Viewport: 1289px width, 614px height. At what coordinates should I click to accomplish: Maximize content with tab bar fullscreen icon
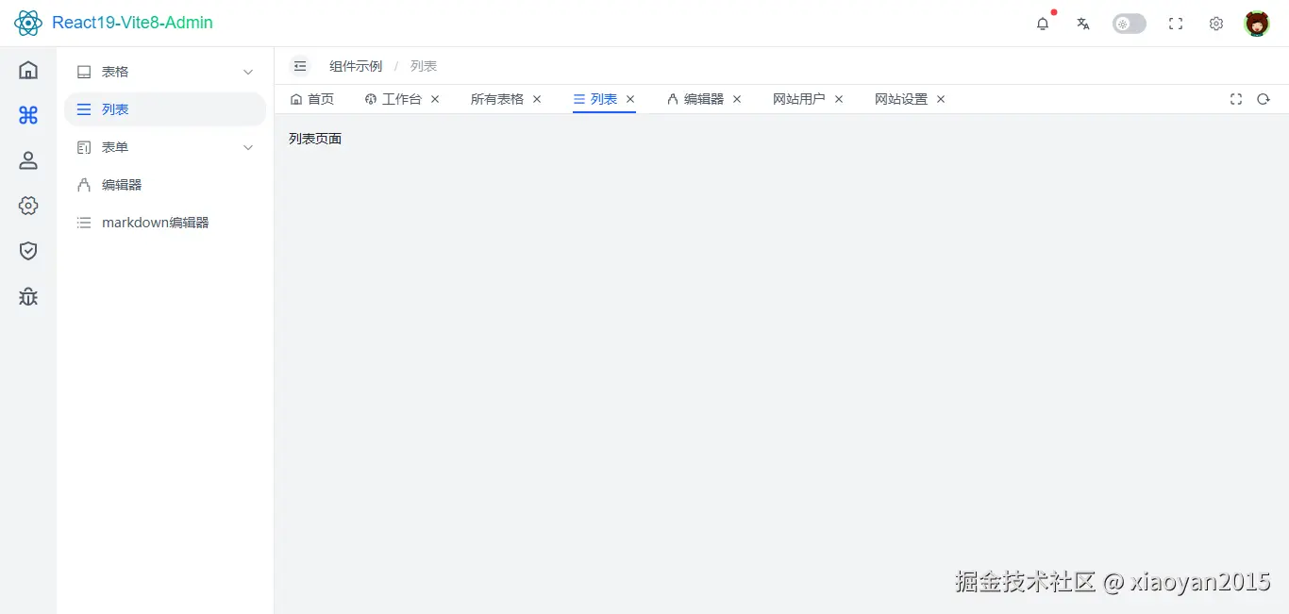[x=1236, y=99]
